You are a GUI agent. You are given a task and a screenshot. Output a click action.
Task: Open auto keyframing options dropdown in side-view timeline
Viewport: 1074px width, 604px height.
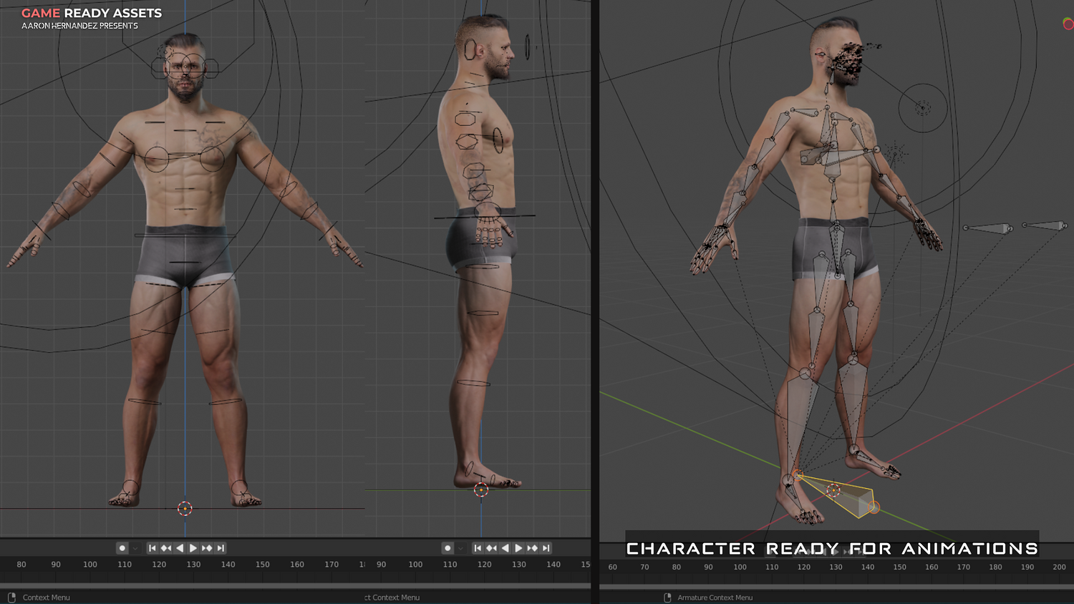click(x=460, y=548)
